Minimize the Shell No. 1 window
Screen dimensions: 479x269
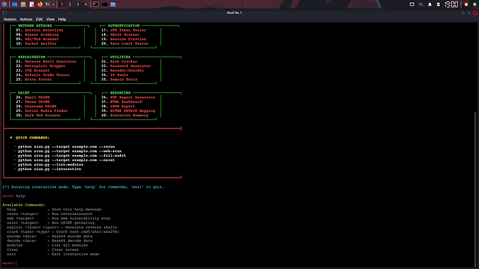pos(463,13)
